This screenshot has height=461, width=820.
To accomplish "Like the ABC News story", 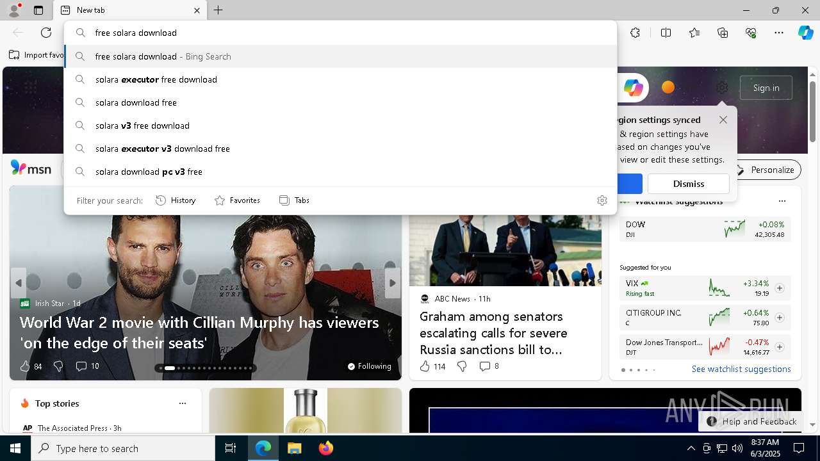I will [x=432, y=366].
